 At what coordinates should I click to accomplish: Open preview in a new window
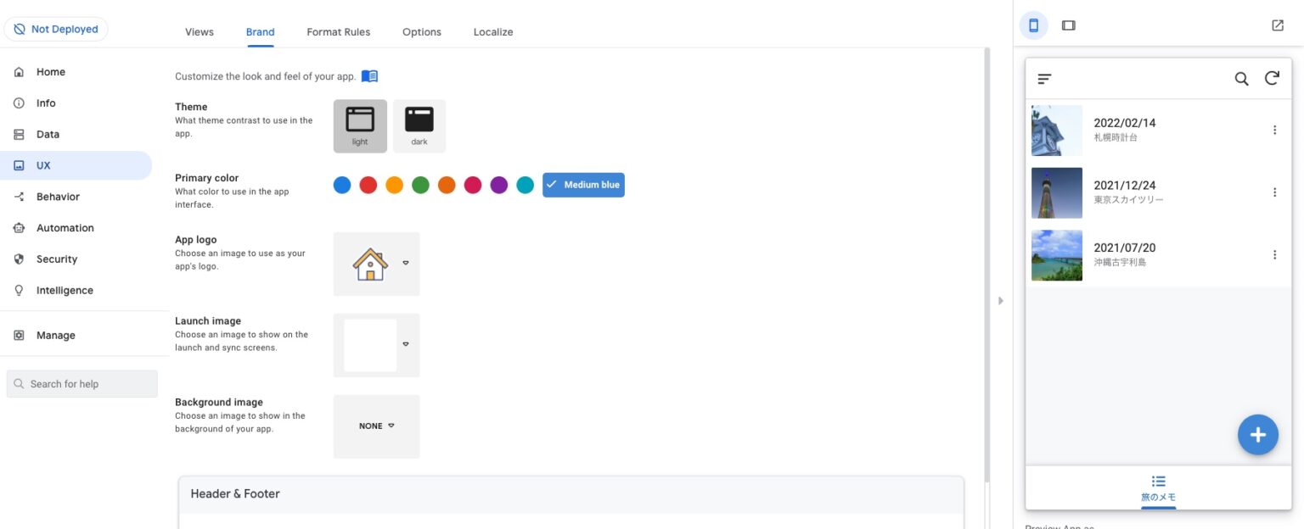pos(1278,25)
